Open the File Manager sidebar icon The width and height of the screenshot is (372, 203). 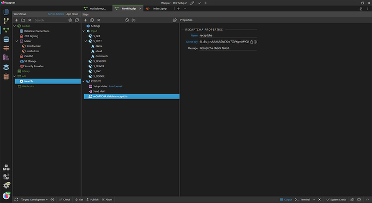coord(6,12)
